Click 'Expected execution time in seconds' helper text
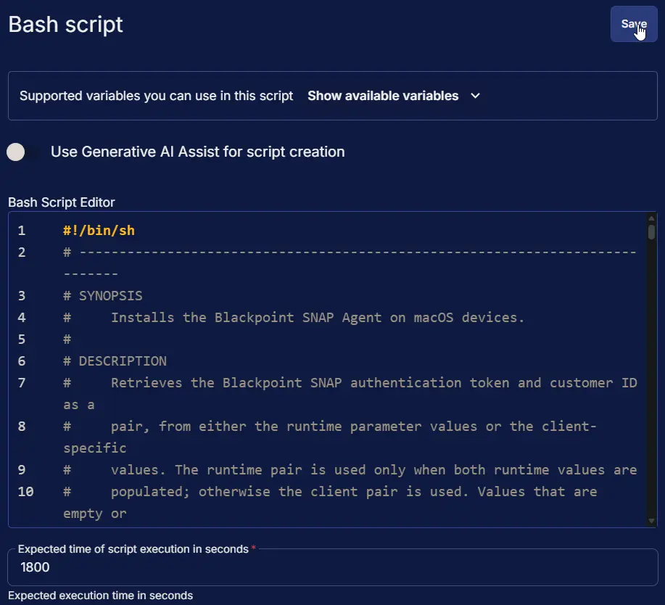This screenshot has width=665, height=605. 101,596
